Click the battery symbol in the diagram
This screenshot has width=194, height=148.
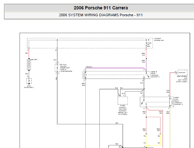[x=29, y=65]
